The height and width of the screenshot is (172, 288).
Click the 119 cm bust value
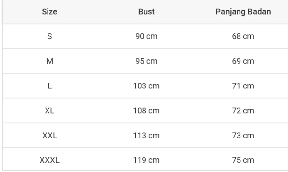click(x=146, y=160)
